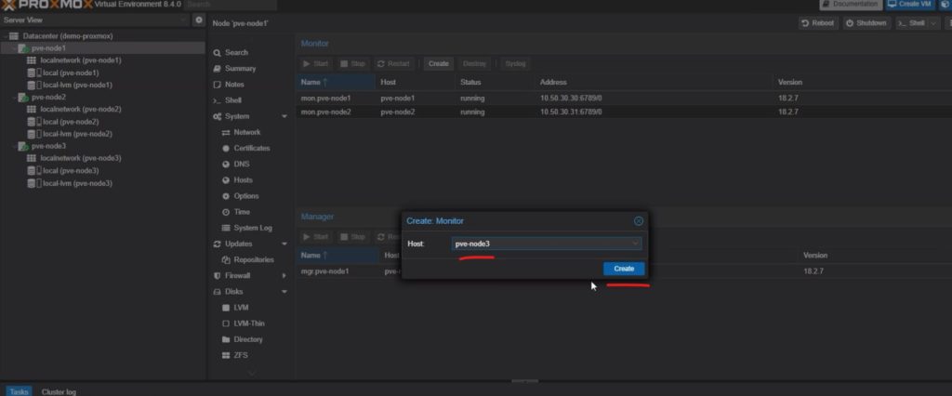
Task: Select local-lvm (pve-node2) storage
Action: pyautogui.click(x=76, y=134)
